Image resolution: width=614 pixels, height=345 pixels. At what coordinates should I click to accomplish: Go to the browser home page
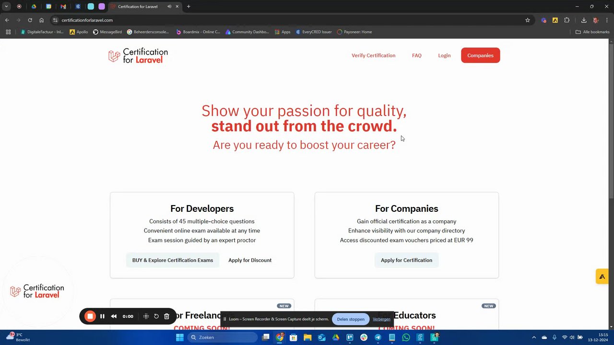tap(41, 20)
